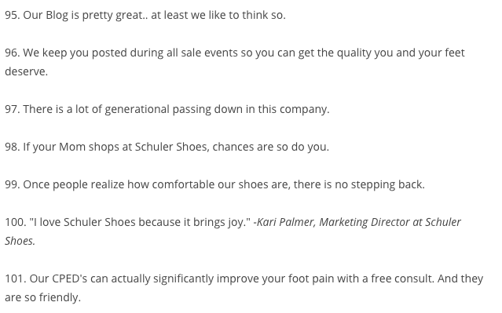502x313 pixels.
Task: Click italic name 'Kari Palmer'
Action: pos(286,222)
